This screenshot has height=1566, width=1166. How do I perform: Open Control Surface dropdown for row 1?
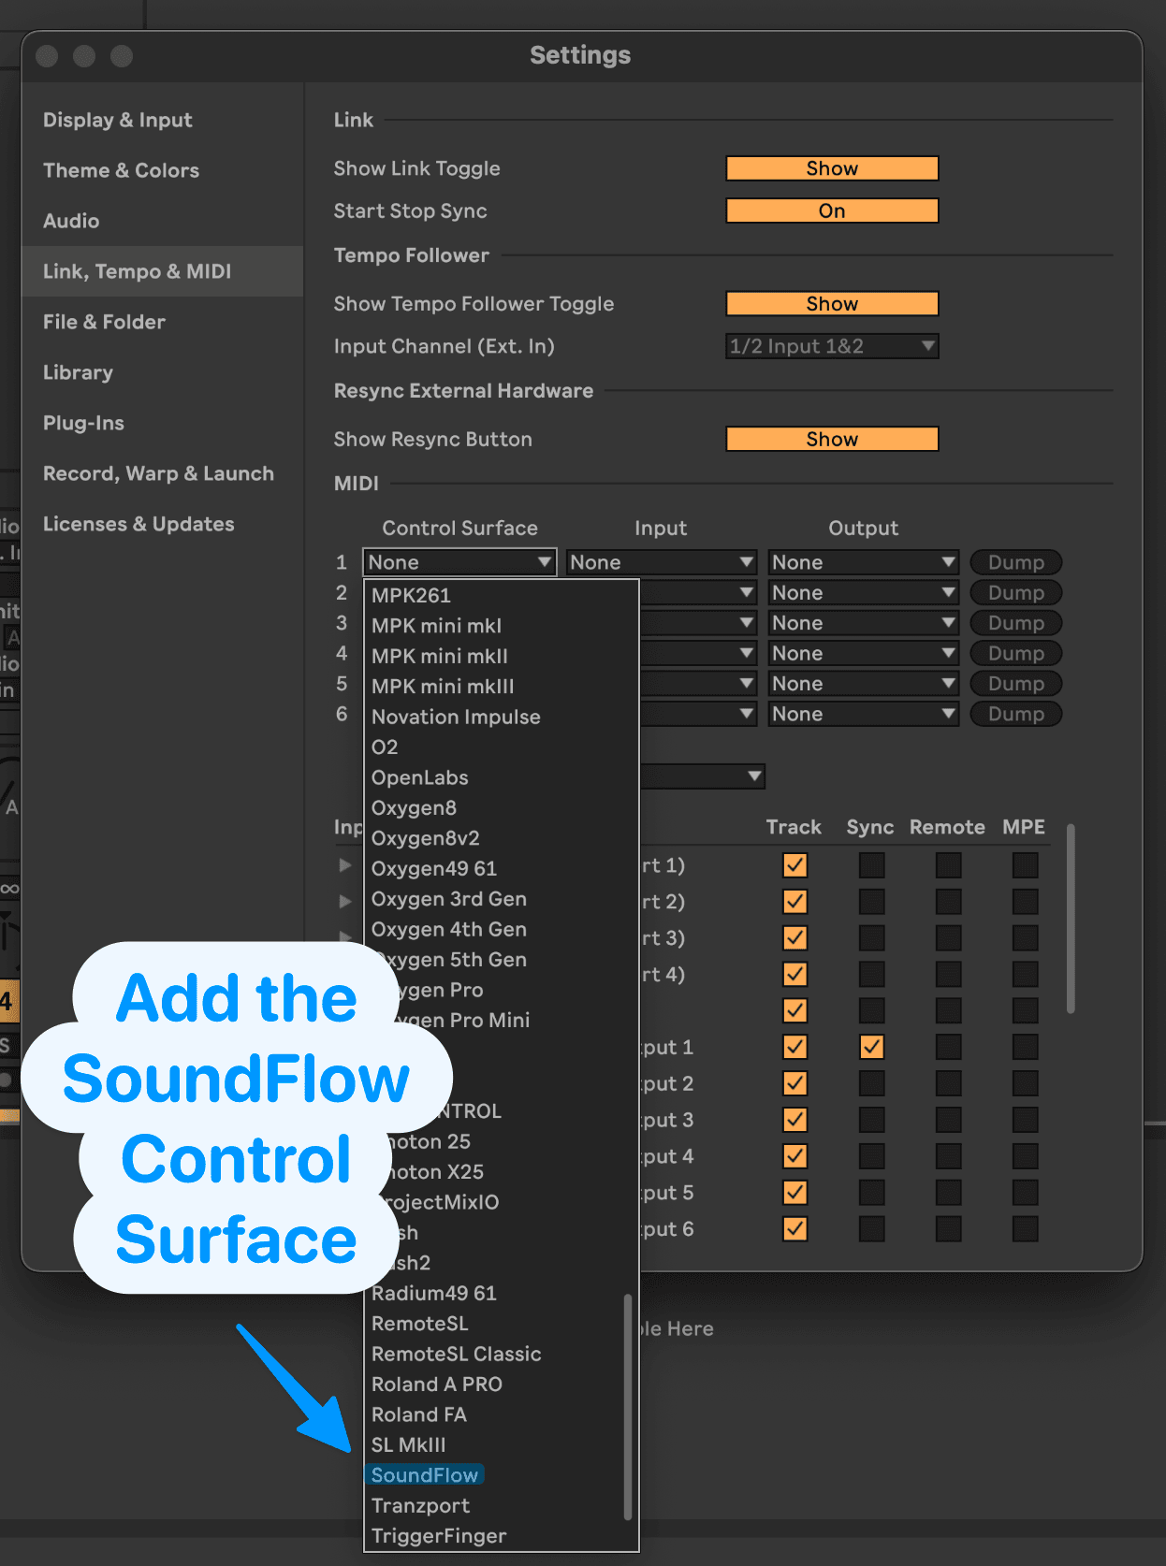coord(459,562)
